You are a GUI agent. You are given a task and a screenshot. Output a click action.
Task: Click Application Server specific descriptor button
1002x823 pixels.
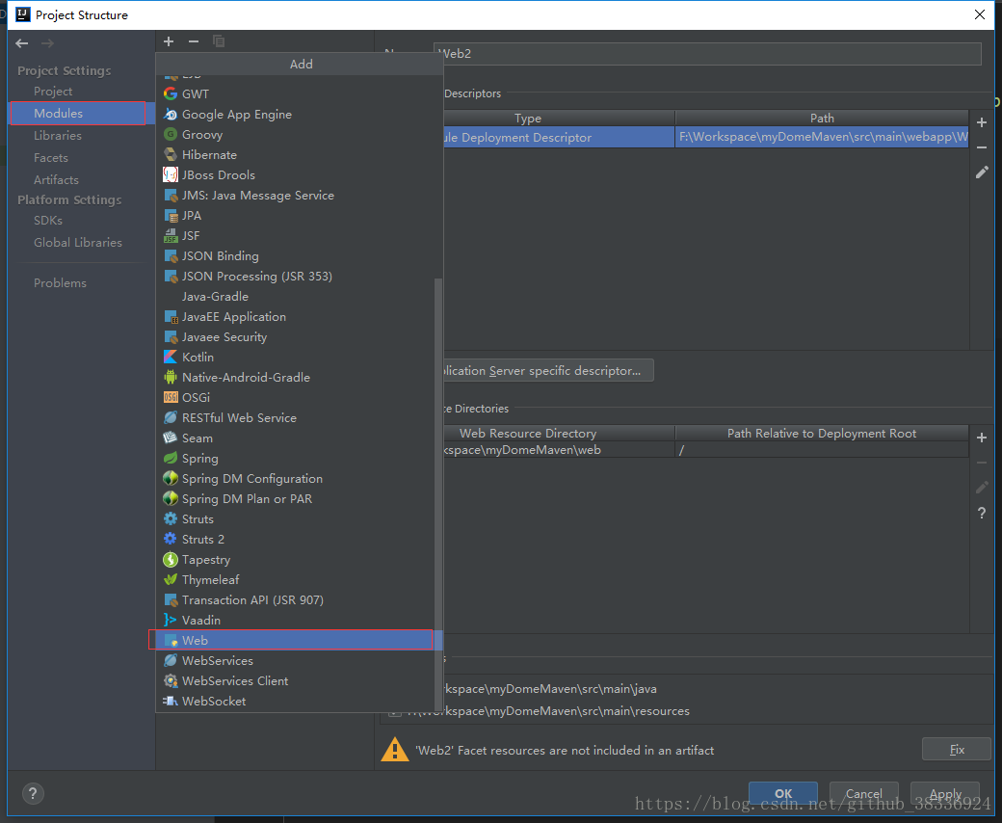548,371
